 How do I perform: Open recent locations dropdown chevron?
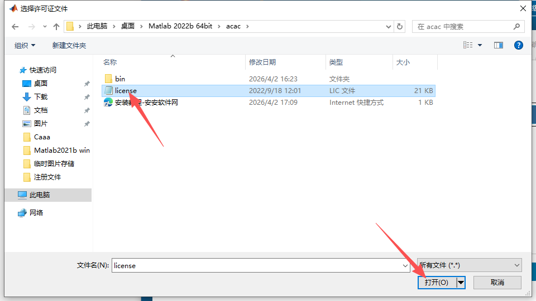[x=45, y=27]
